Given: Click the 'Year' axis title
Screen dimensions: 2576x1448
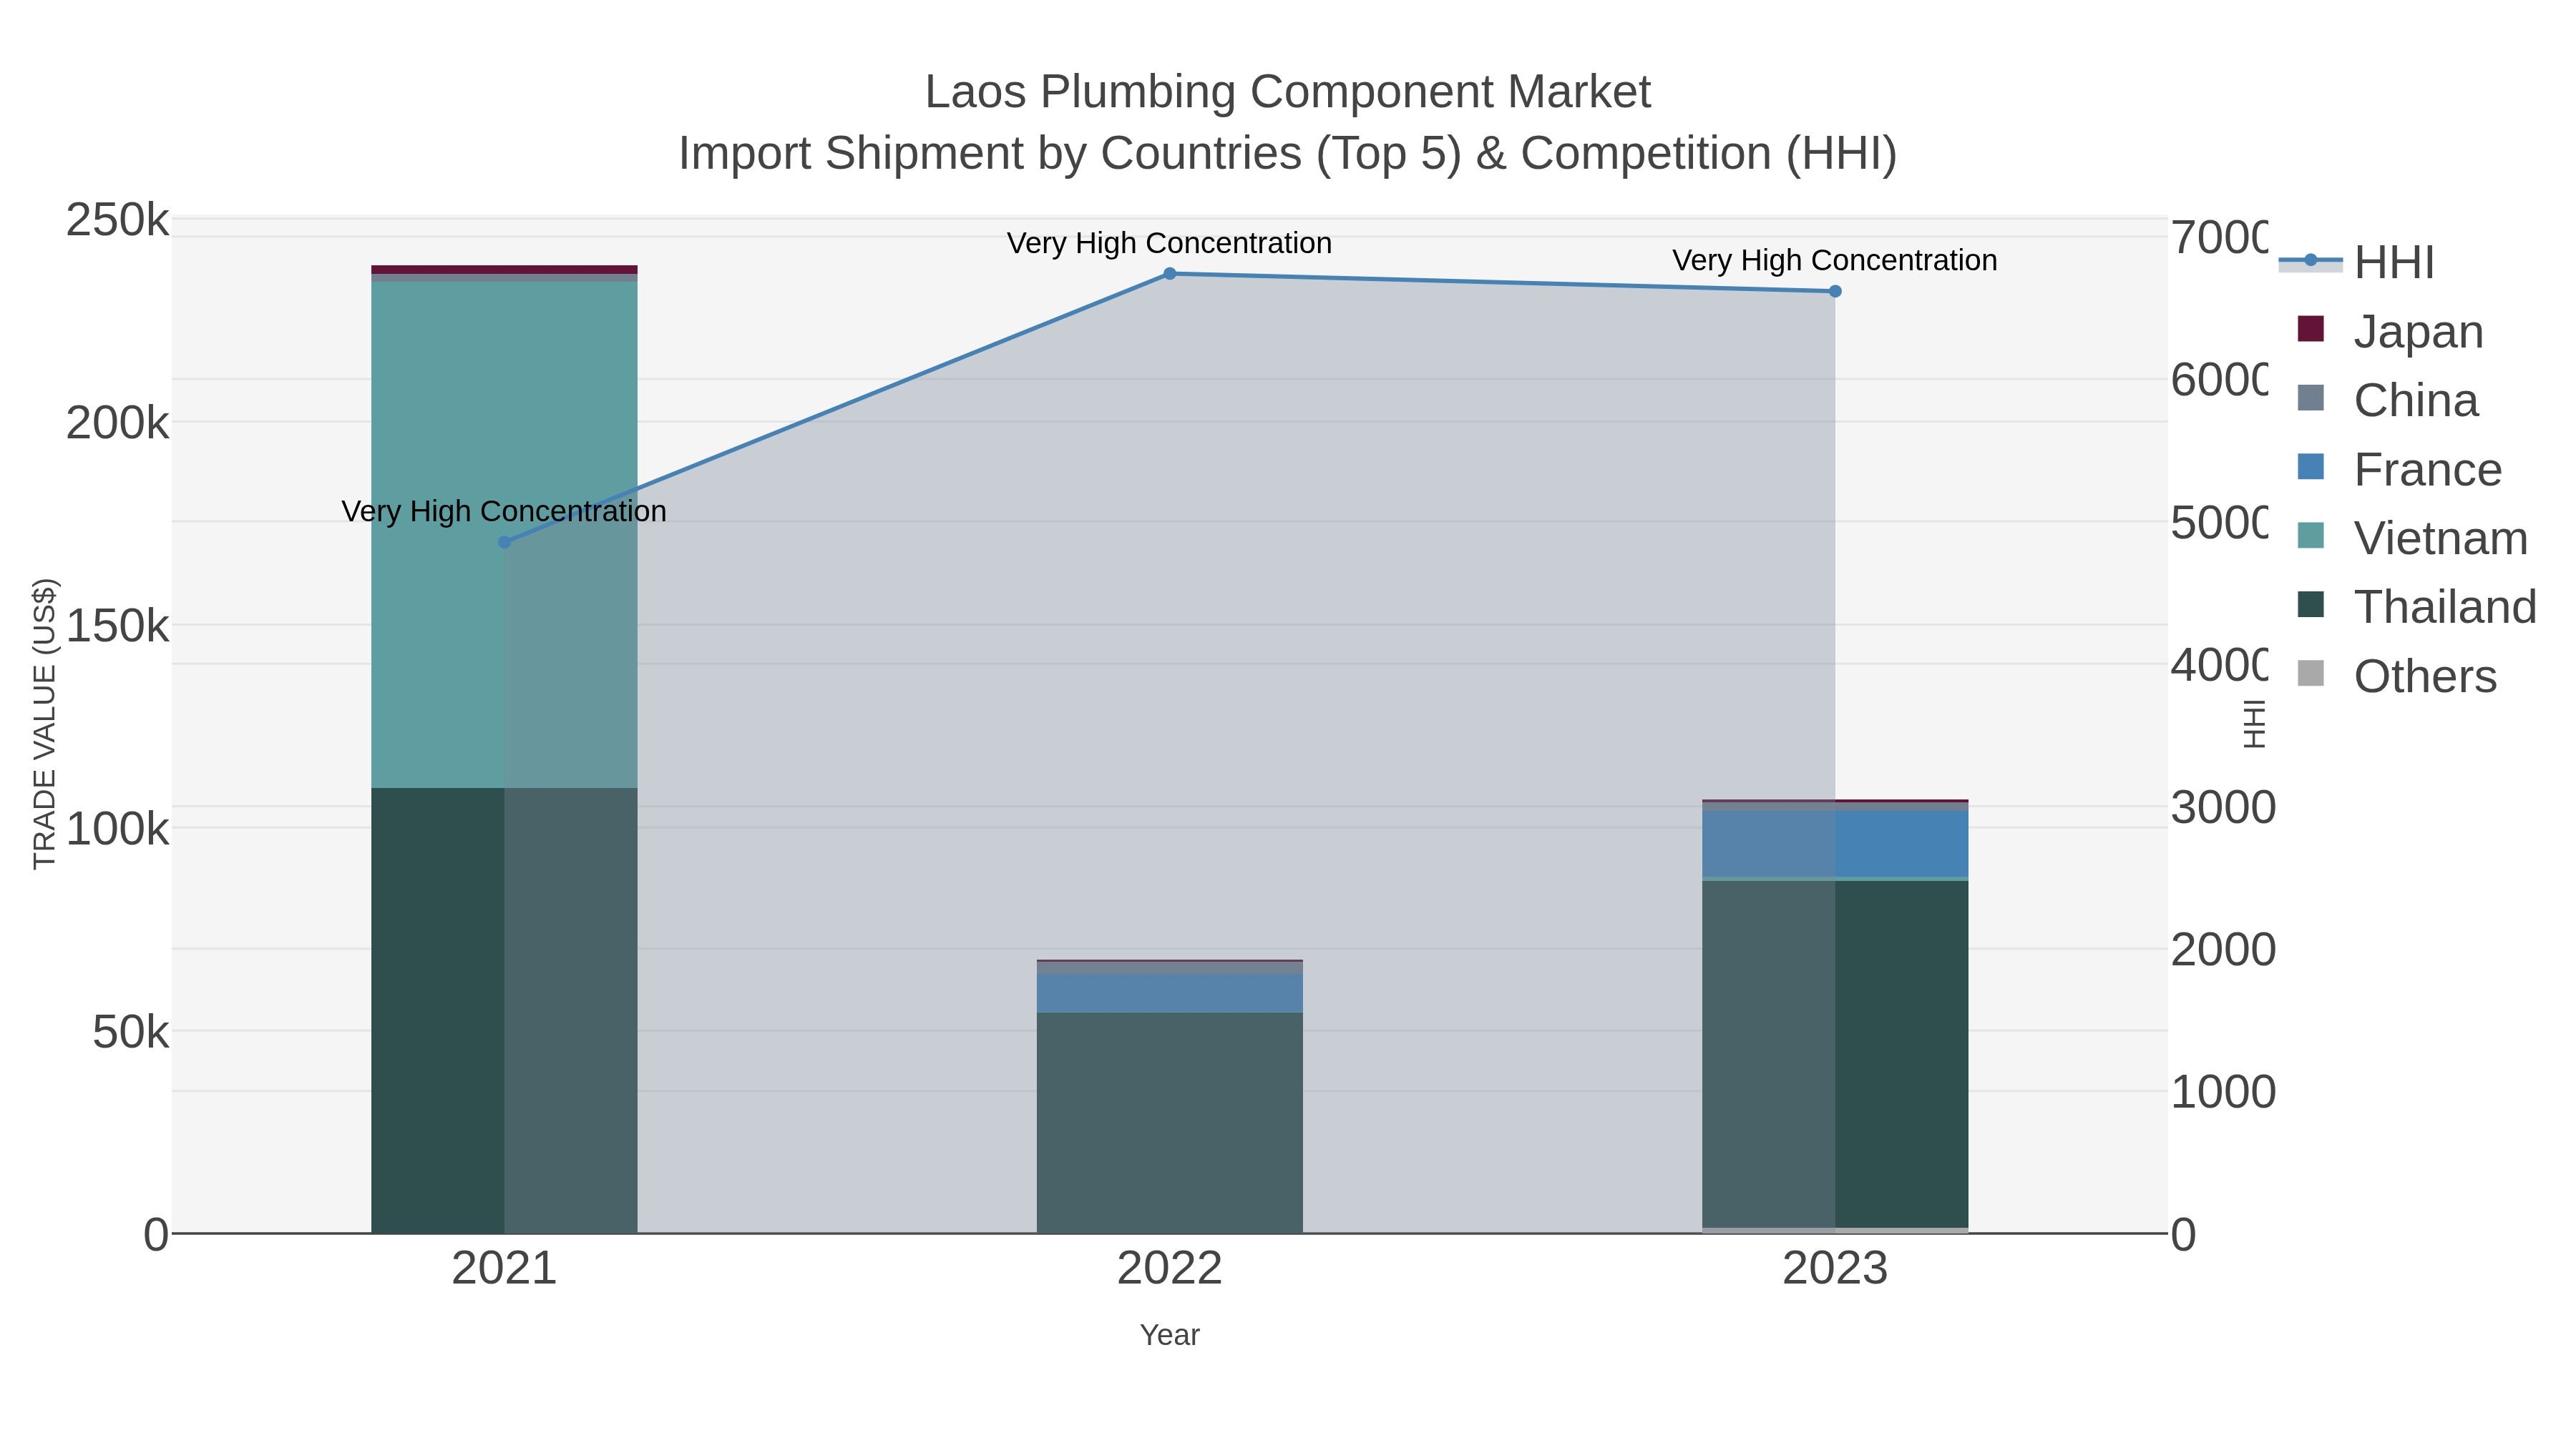Looking at the screenshot, I should 1170,1335.
